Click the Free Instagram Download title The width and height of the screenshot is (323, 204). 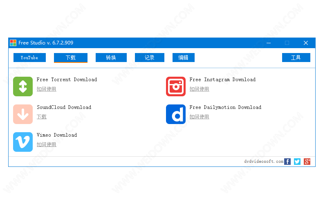222,80
